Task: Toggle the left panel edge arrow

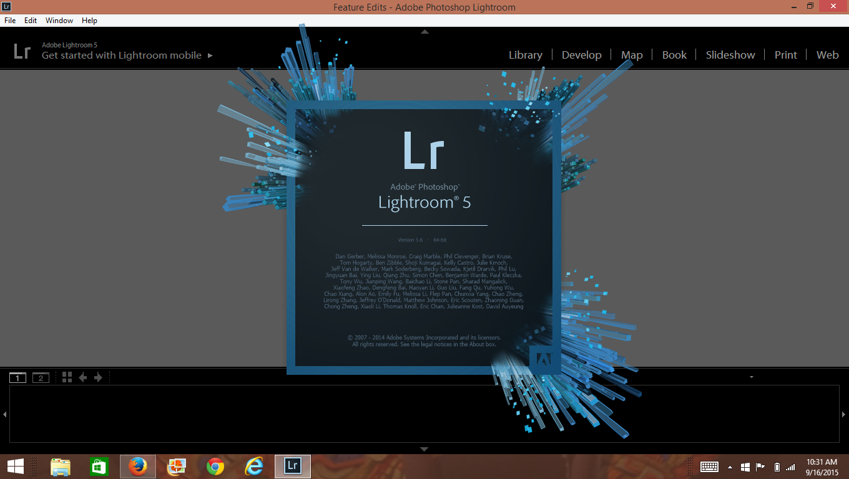Action: click(x=4, y=414)
